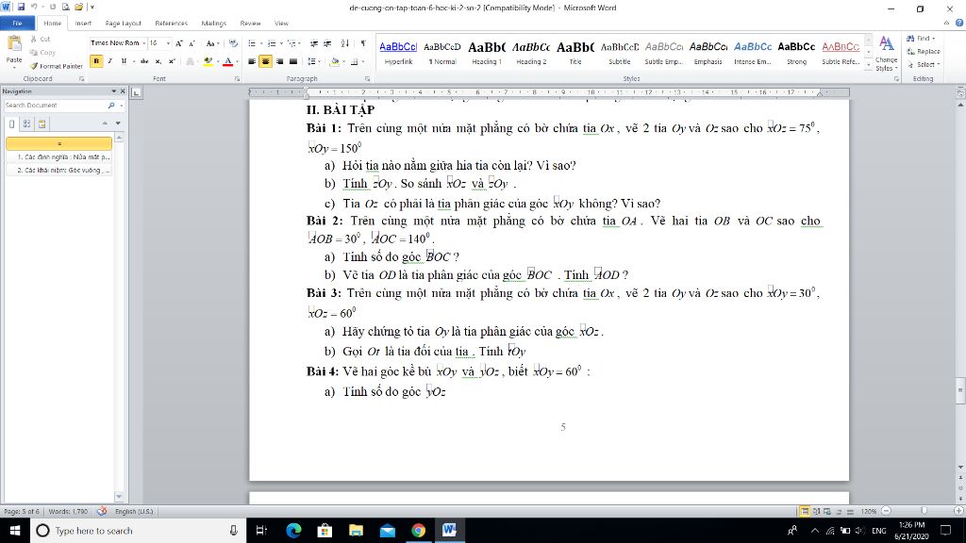Click the zoom in plus button
Viewport: 966px width, 543px height.
tap(958, 511)
